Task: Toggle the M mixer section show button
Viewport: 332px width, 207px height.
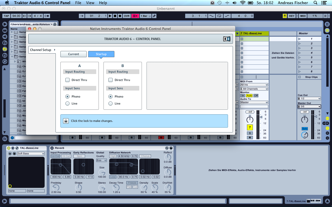Action: 327,128
